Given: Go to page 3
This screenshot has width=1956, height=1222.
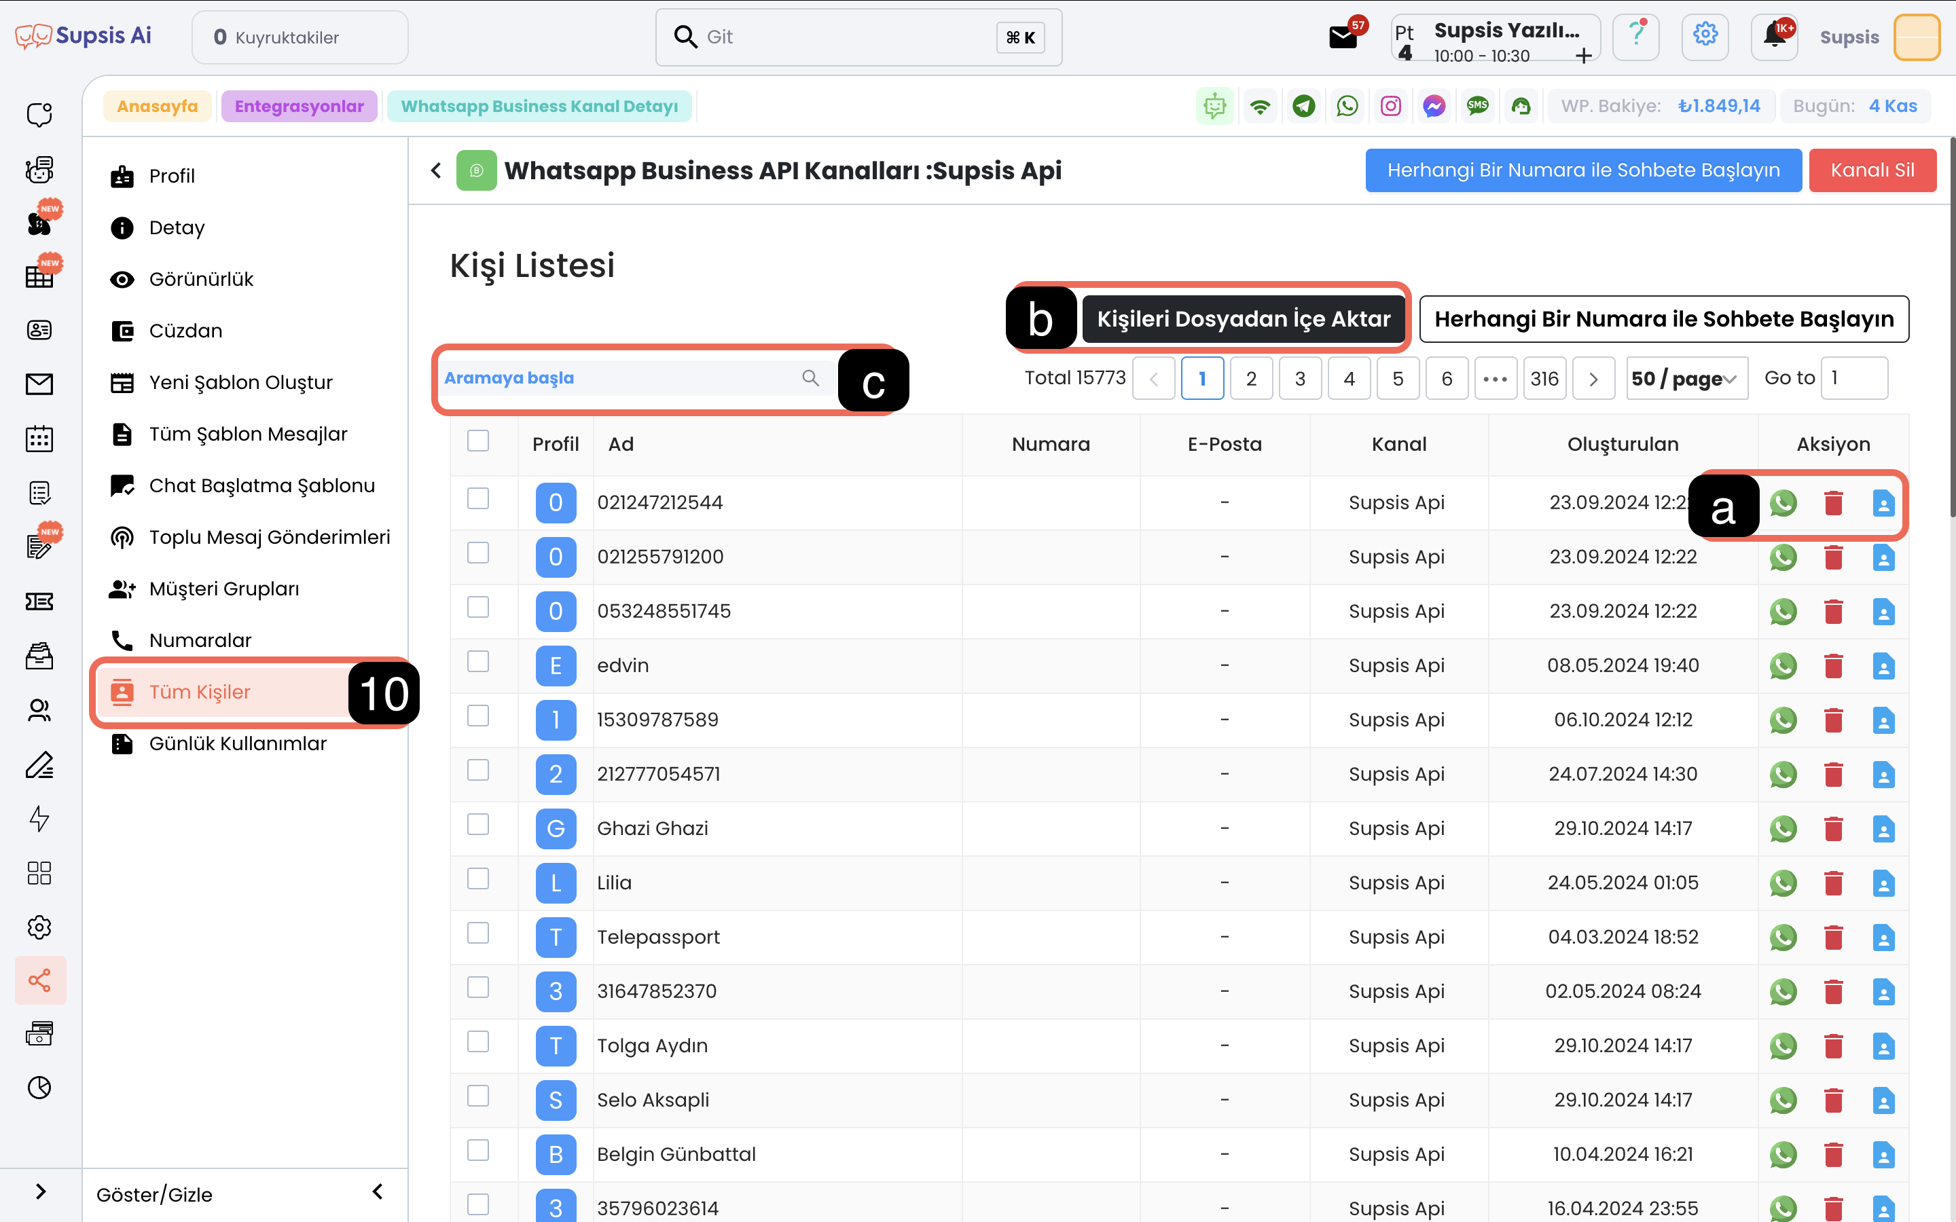Looking at the screenshot, I should coord(1300,378).
